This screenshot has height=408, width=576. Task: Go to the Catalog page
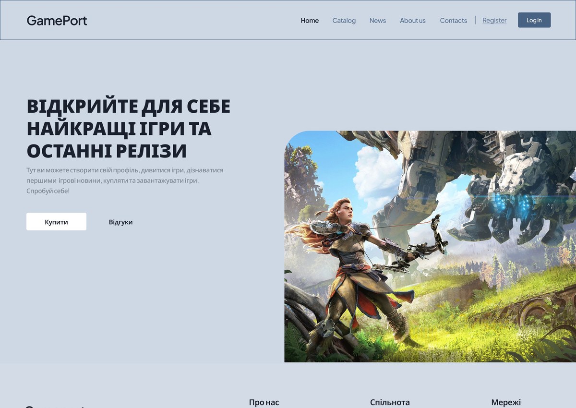(x=344, y=20)
